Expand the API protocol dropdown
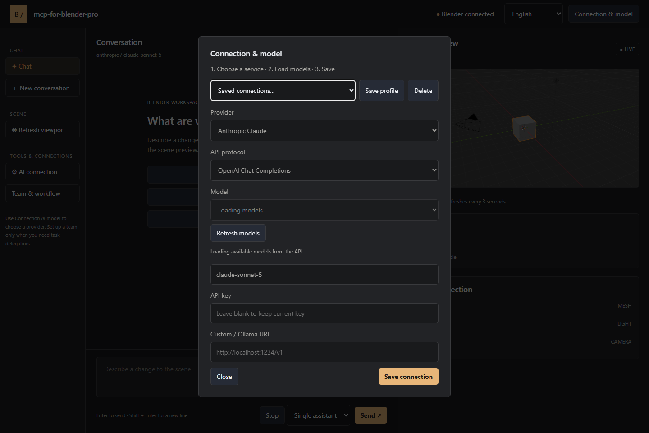 [x=324, y=170]
